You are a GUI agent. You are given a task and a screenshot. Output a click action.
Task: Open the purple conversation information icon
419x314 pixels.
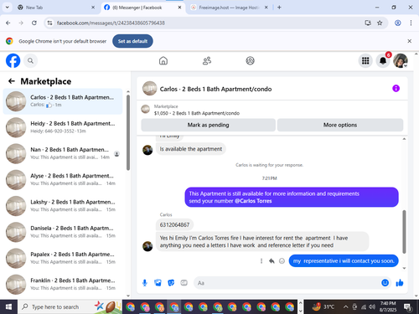point(396,89)
